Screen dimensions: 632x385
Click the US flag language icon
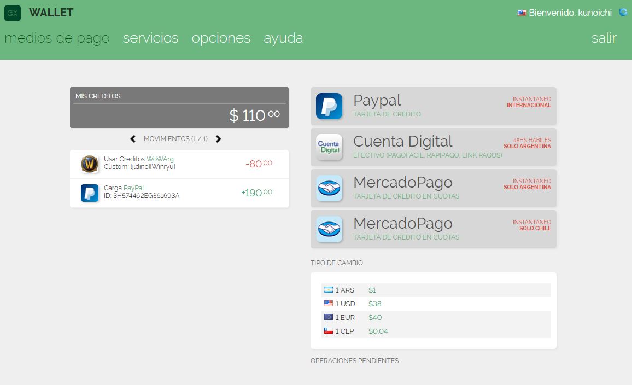click(x=522, y=13)
